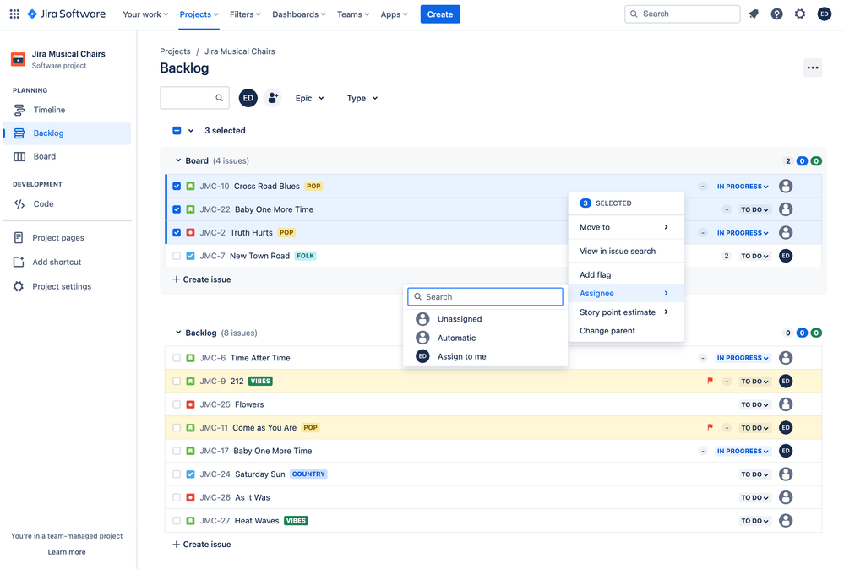
Task: Check the JMC-25 Flowers checkbox
Action: [177, 404]
